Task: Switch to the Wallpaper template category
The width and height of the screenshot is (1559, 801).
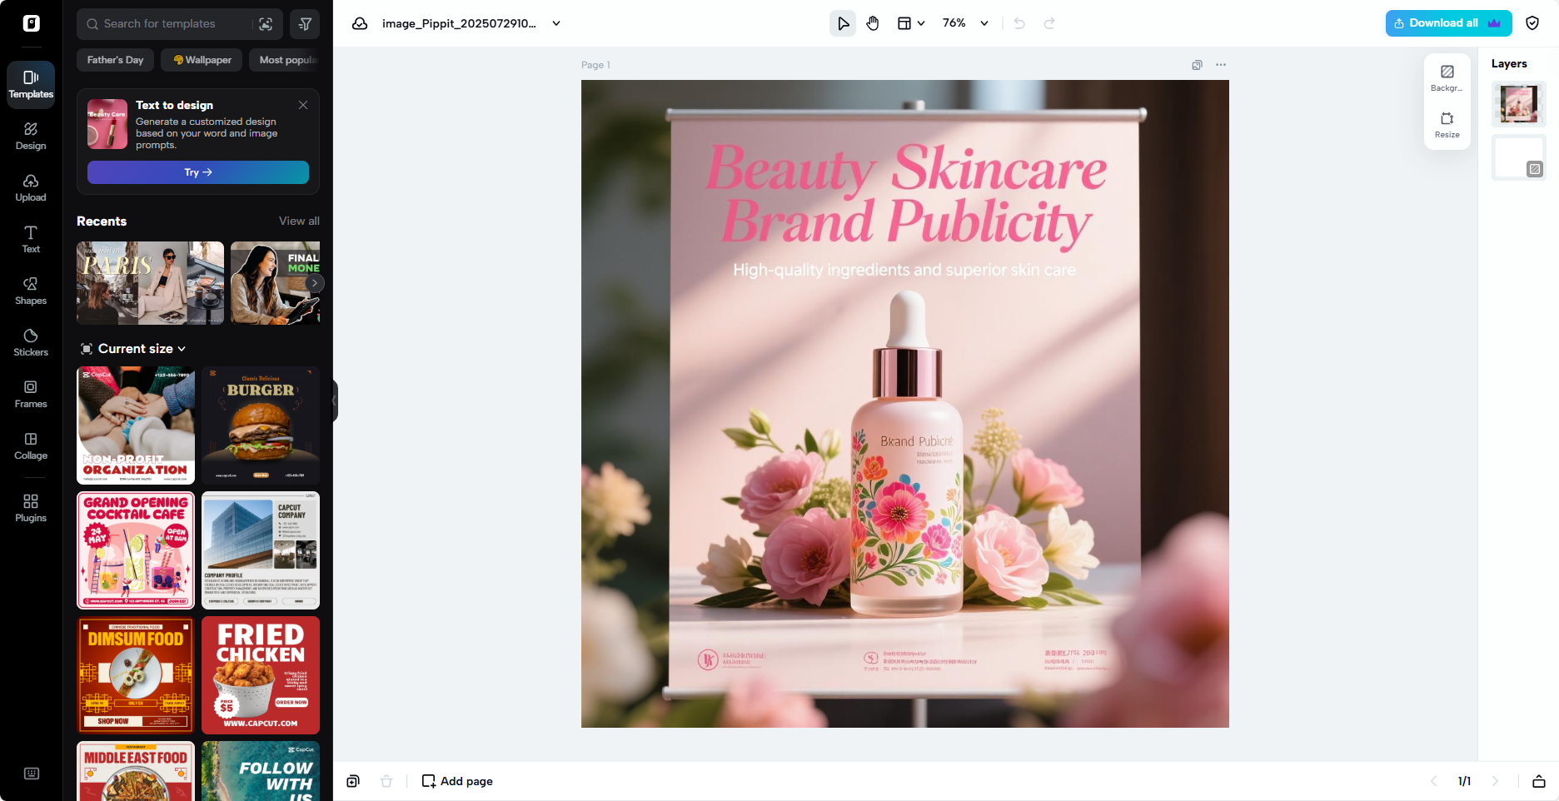Action: (201, 59)
